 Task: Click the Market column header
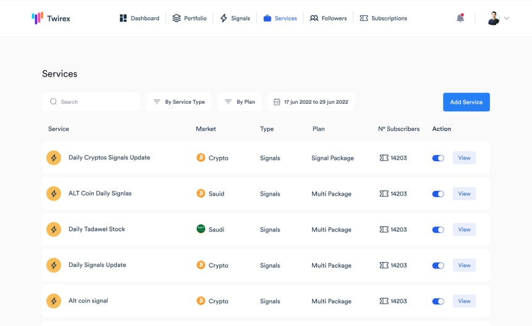click(206, 129)
